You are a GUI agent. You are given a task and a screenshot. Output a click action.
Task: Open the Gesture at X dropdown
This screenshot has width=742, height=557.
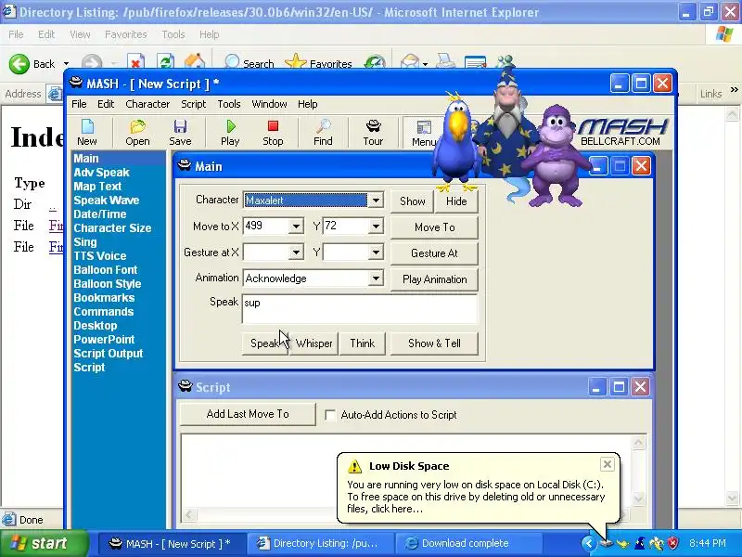click(296, 253)
